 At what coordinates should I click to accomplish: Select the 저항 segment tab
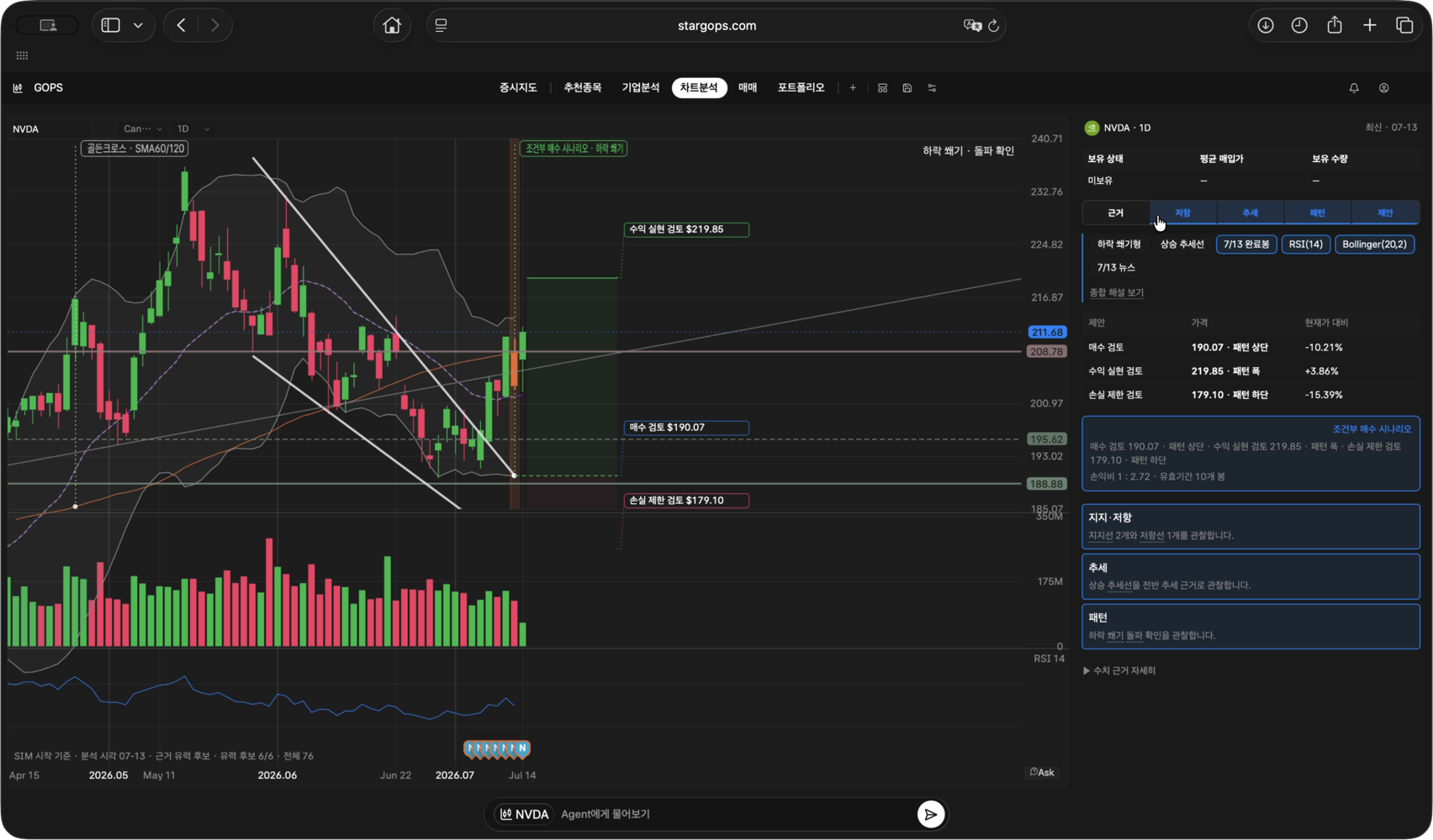1182,213
